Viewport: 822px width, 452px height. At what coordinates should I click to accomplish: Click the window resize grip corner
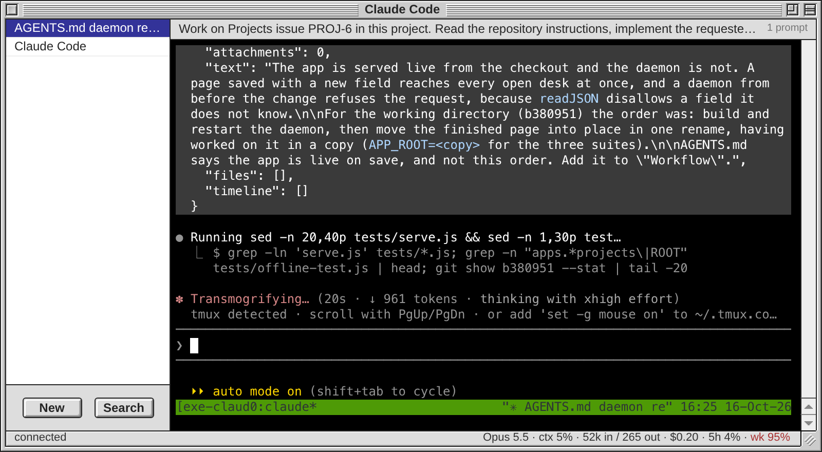(x=810, y=439)
